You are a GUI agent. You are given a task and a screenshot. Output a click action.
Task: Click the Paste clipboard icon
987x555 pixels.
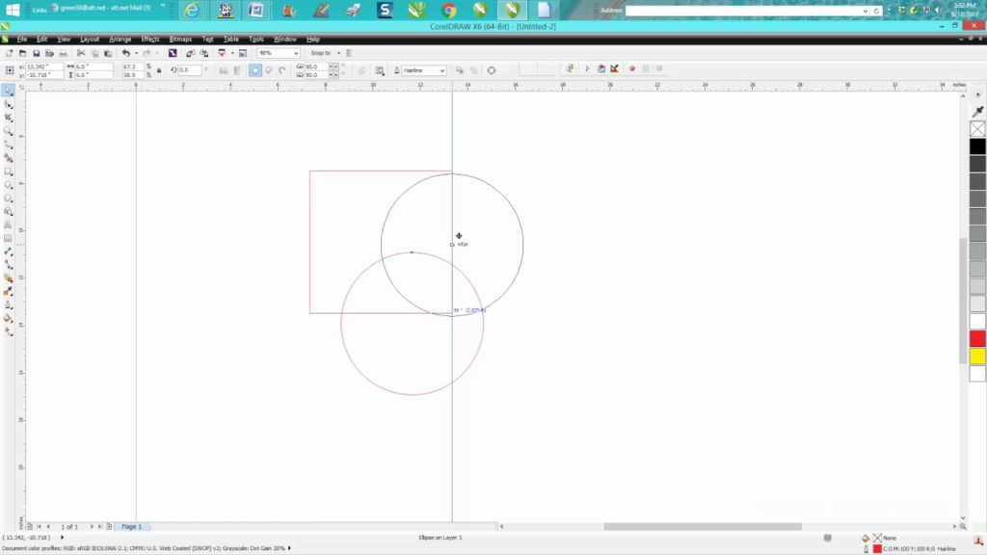coord(108,54)
